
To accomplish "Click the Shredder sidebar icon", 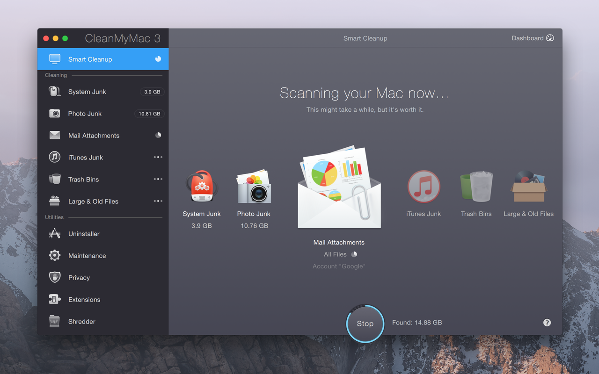I will 55,321.
